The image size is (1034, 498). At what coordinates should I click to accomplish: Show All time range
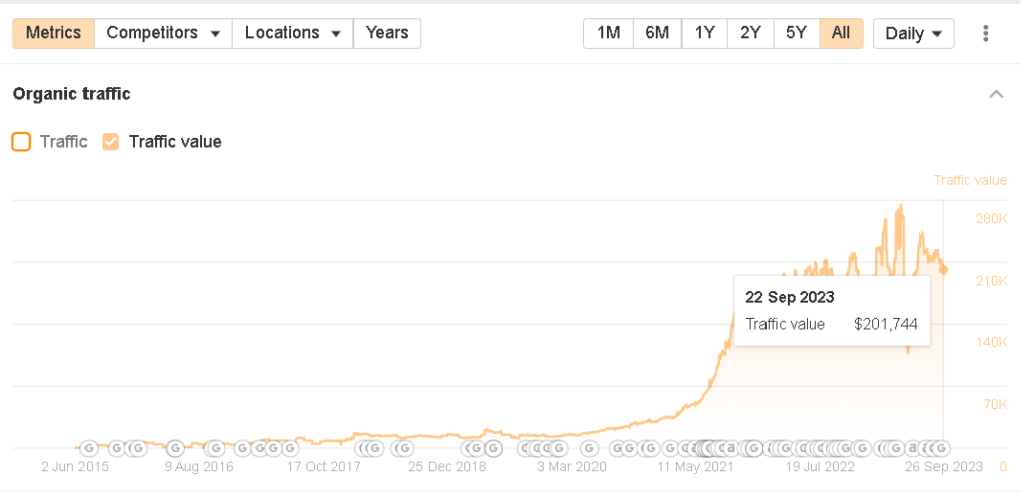[841, 34]
